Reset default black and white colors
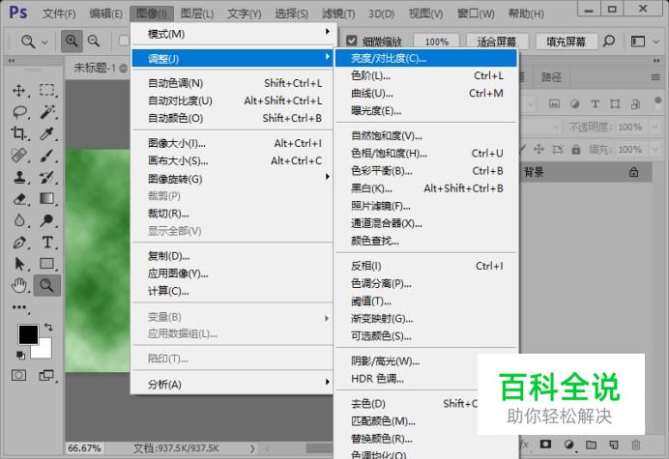The image size is (669, 459). [x=20, y=355]
